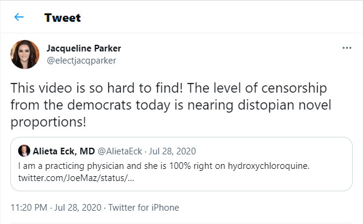363x224 pixels.
Task: Click the @AlietaEck handle
Action: (x=120, y=151)
